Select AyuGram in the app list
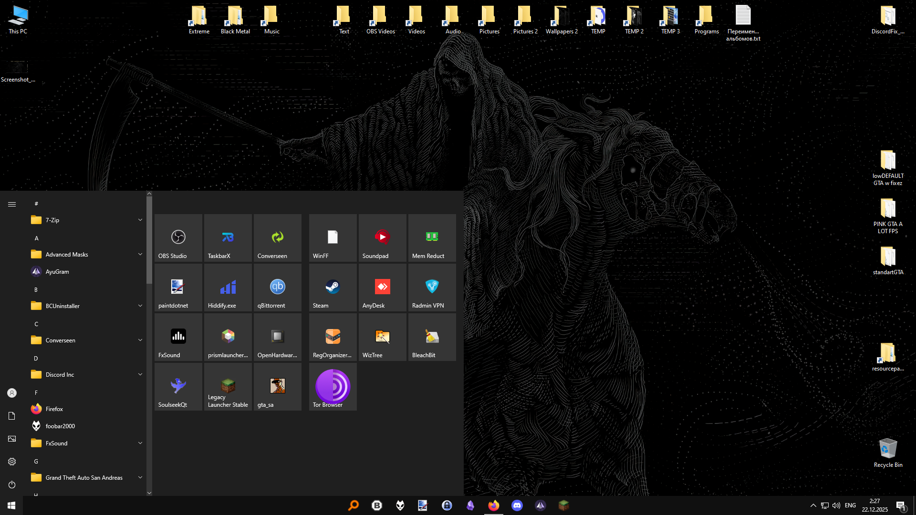 (x=57, y=271)
